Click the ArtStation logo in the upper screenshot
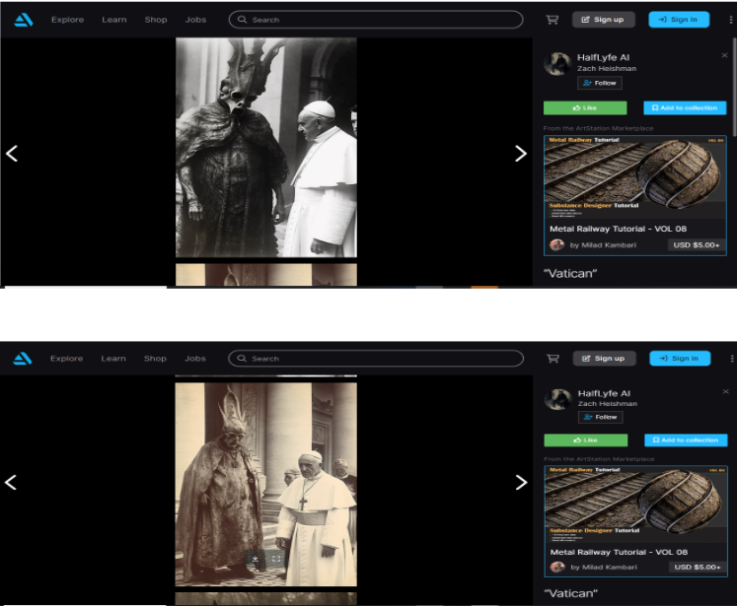The image size is (737, 606). pyautogui.click(x=23, y=20)
